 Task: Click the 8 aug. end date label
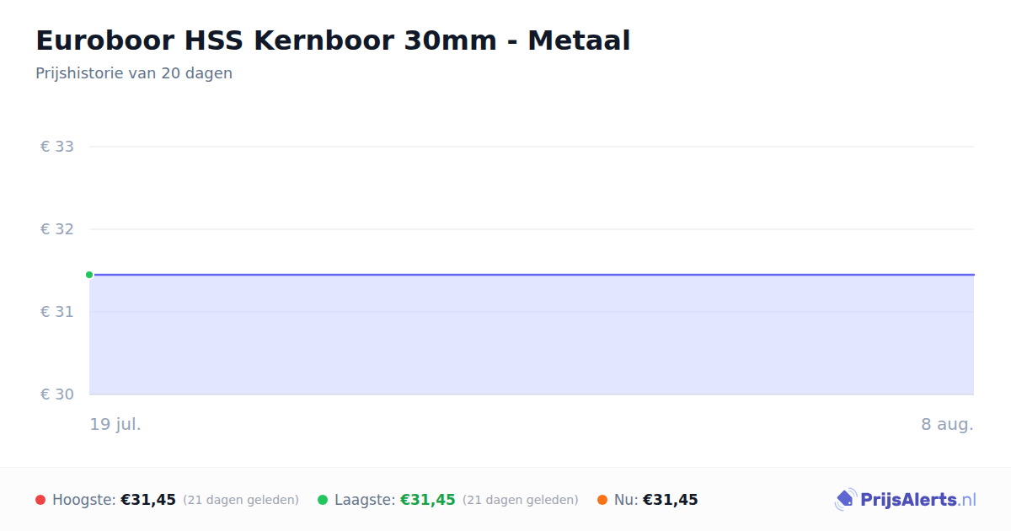click(947, 424)
